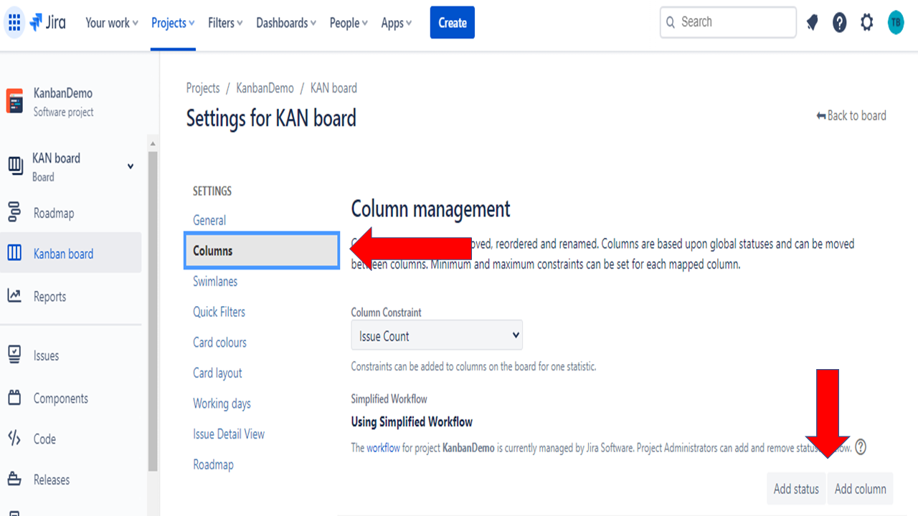Open the Filters dropdown in the top navigation

point(224,22)
